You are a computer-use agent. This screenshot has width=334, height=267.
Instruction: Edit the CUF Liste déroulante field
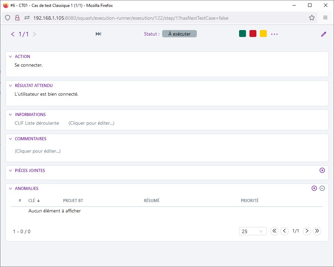coord(91,123)
